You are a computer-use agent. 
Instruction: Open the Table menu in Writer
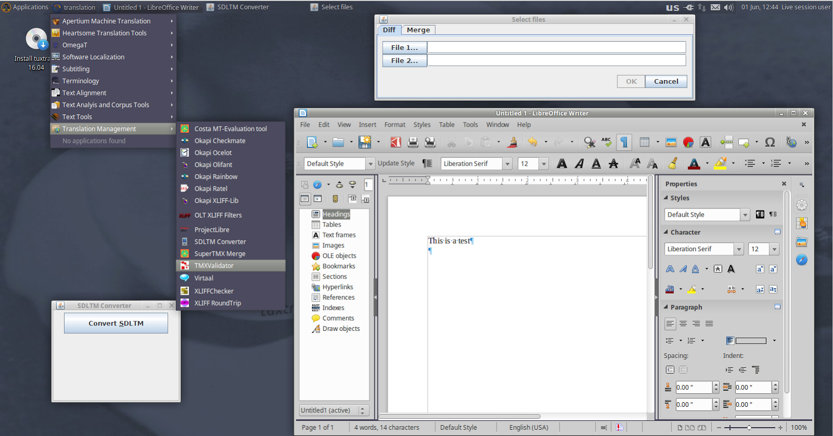pyautogui.click(x=447, y=124)
